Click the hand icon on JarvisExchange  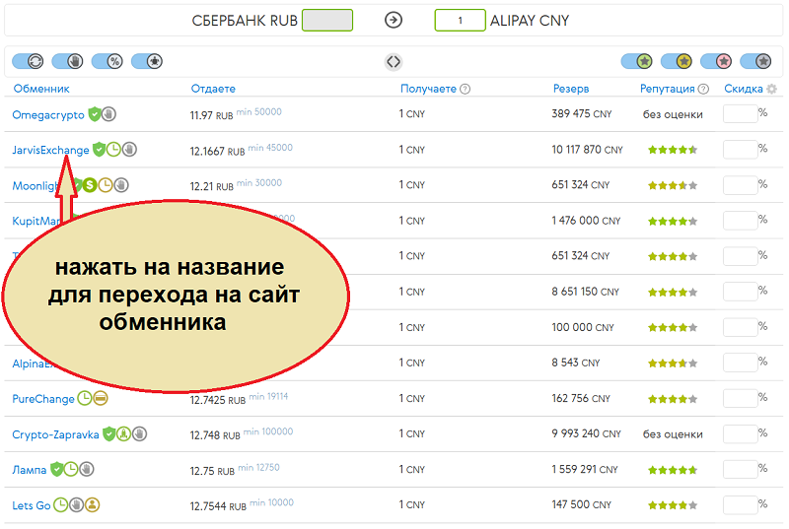click(x=129, y=150)
